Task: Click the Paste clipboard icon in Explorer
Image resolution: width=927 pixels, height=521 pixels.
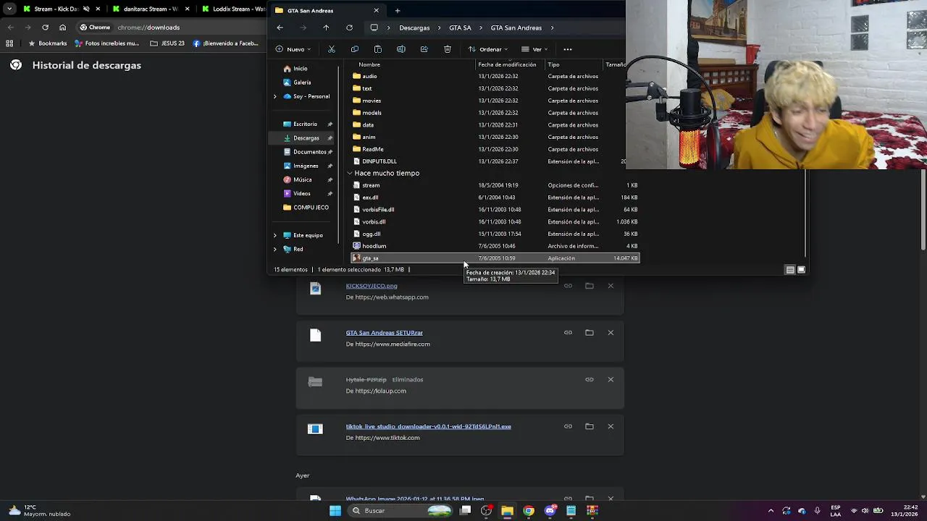Action: [377, 49]
